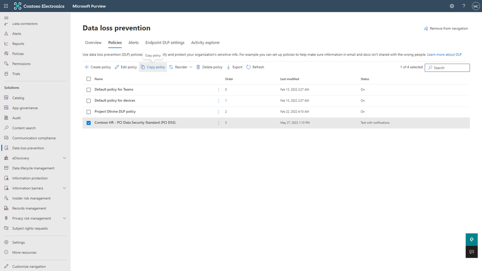This screenshot has width=482, height=271.
Task: Expand the eDiscovery chevron
Action: (65, 158)
